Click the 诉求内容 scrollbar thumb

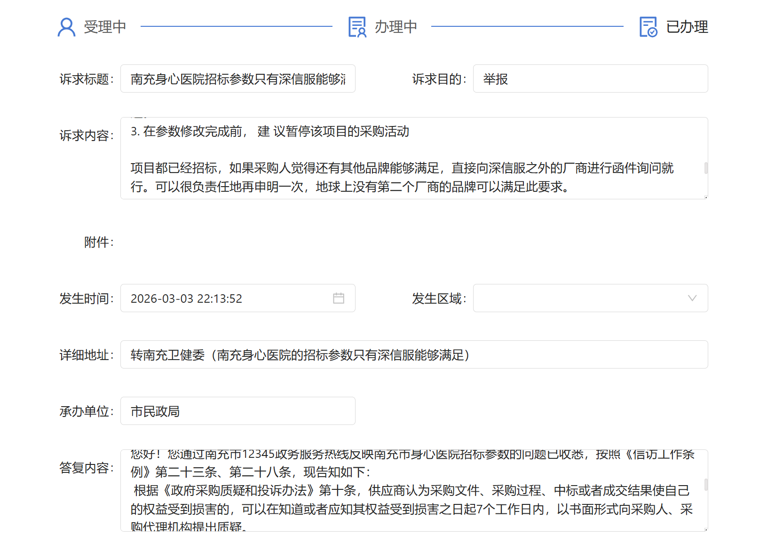click(705, 168)
